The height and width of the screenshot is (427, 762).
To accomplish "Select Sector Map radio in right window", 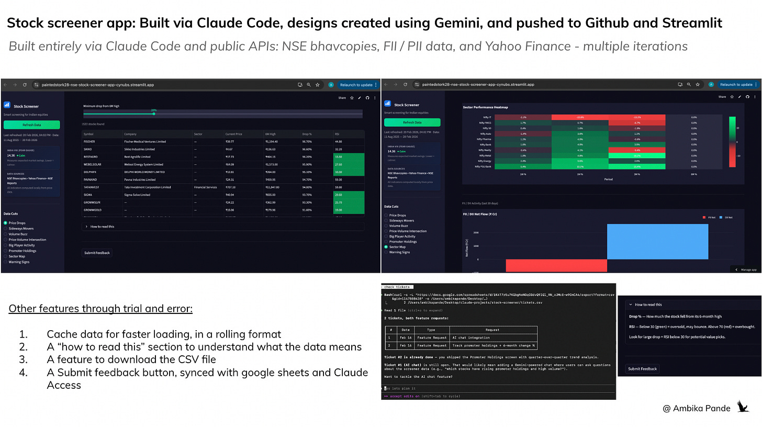I will [386, 247].
